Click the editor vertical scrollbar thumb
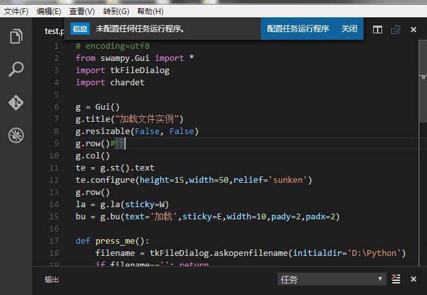 423,81
